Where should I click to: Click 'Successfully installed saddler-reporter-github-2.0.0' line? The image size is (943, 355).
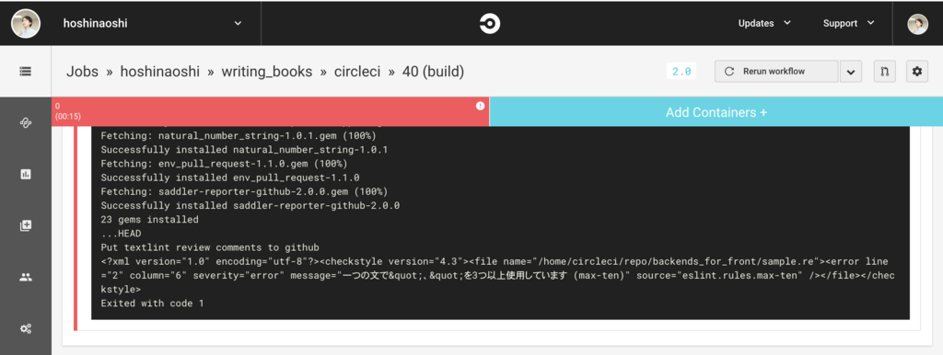point(250,205)
